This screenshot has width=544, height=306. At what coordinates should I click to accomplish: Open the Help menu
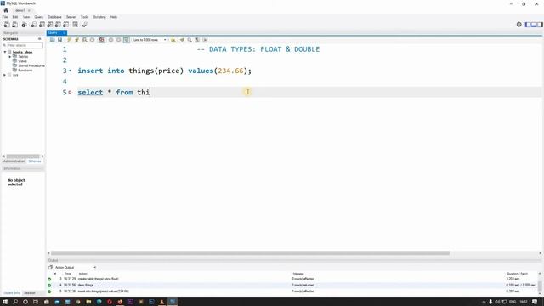(x=113, y=17)
